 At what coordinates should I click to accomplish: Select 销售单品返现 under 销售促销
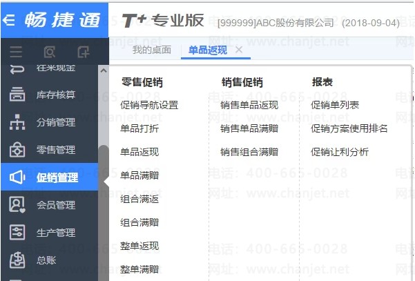click(x=249, y=105)
